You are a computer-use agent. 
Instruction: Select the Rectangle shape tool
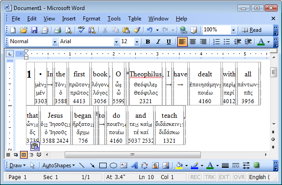103,165
